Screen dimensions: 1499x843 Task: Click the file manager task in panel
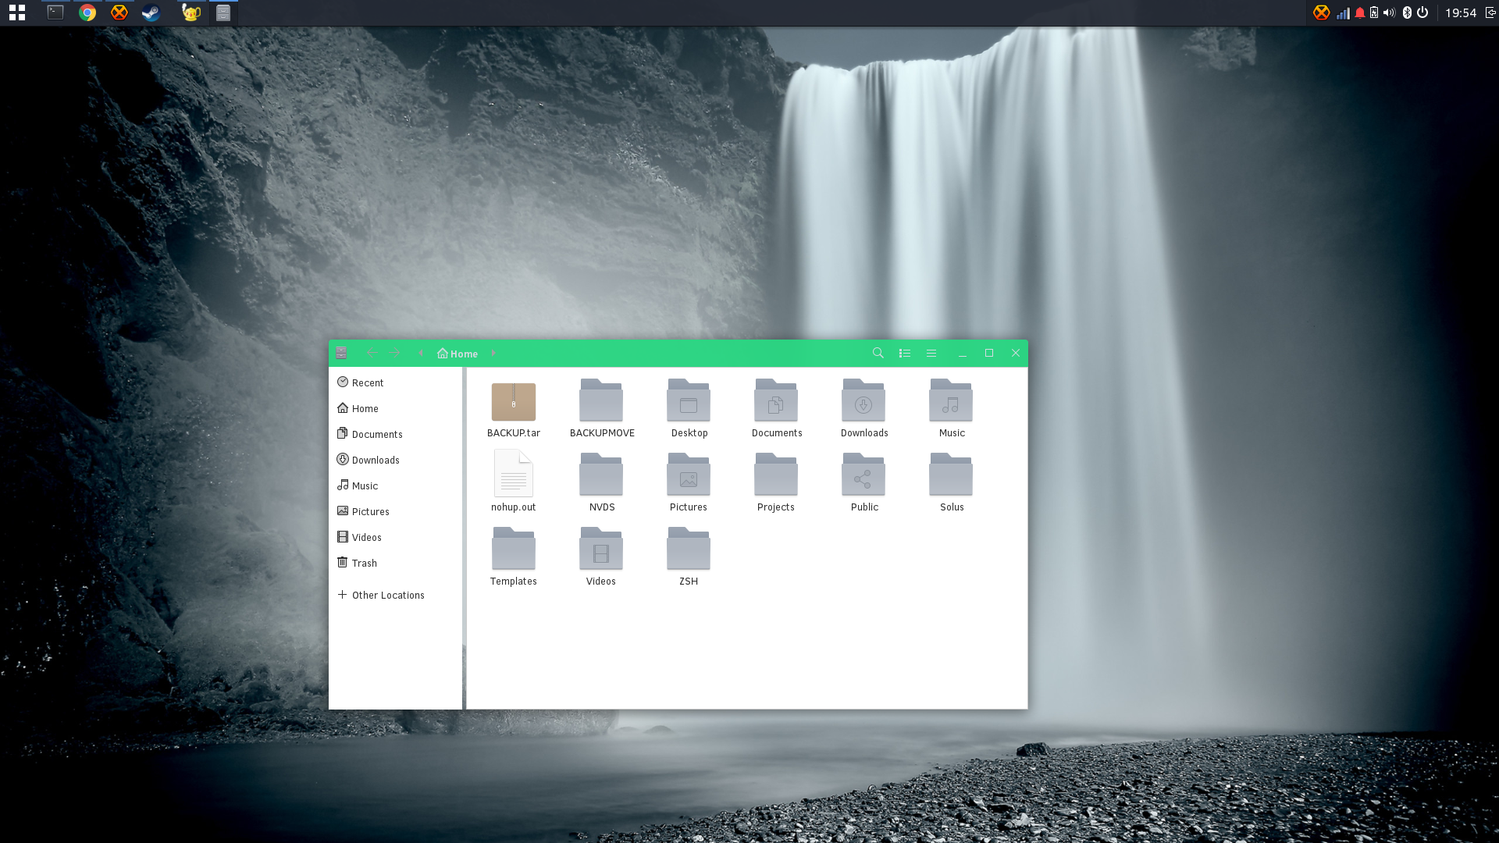[223, 12]
